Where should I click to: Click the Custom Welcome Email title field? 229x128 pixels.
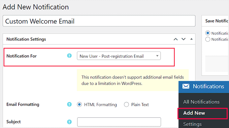point(99,21)
